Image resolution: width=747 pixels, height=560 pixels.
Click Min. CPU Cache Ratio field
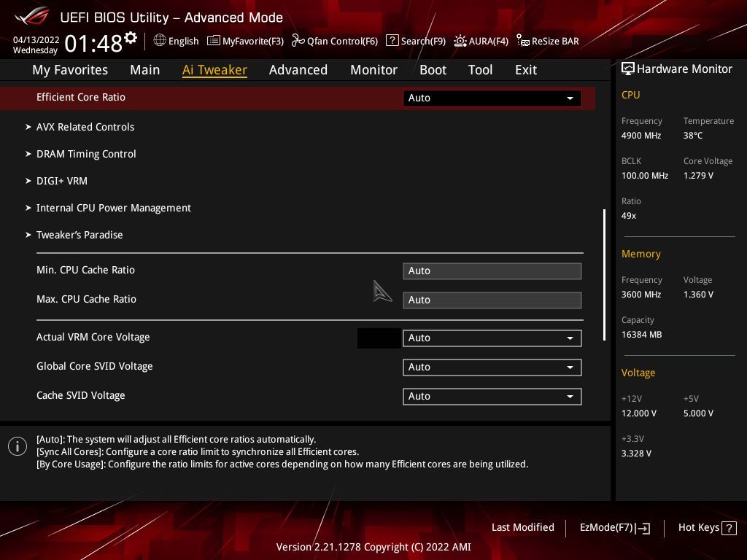point(492,271)
